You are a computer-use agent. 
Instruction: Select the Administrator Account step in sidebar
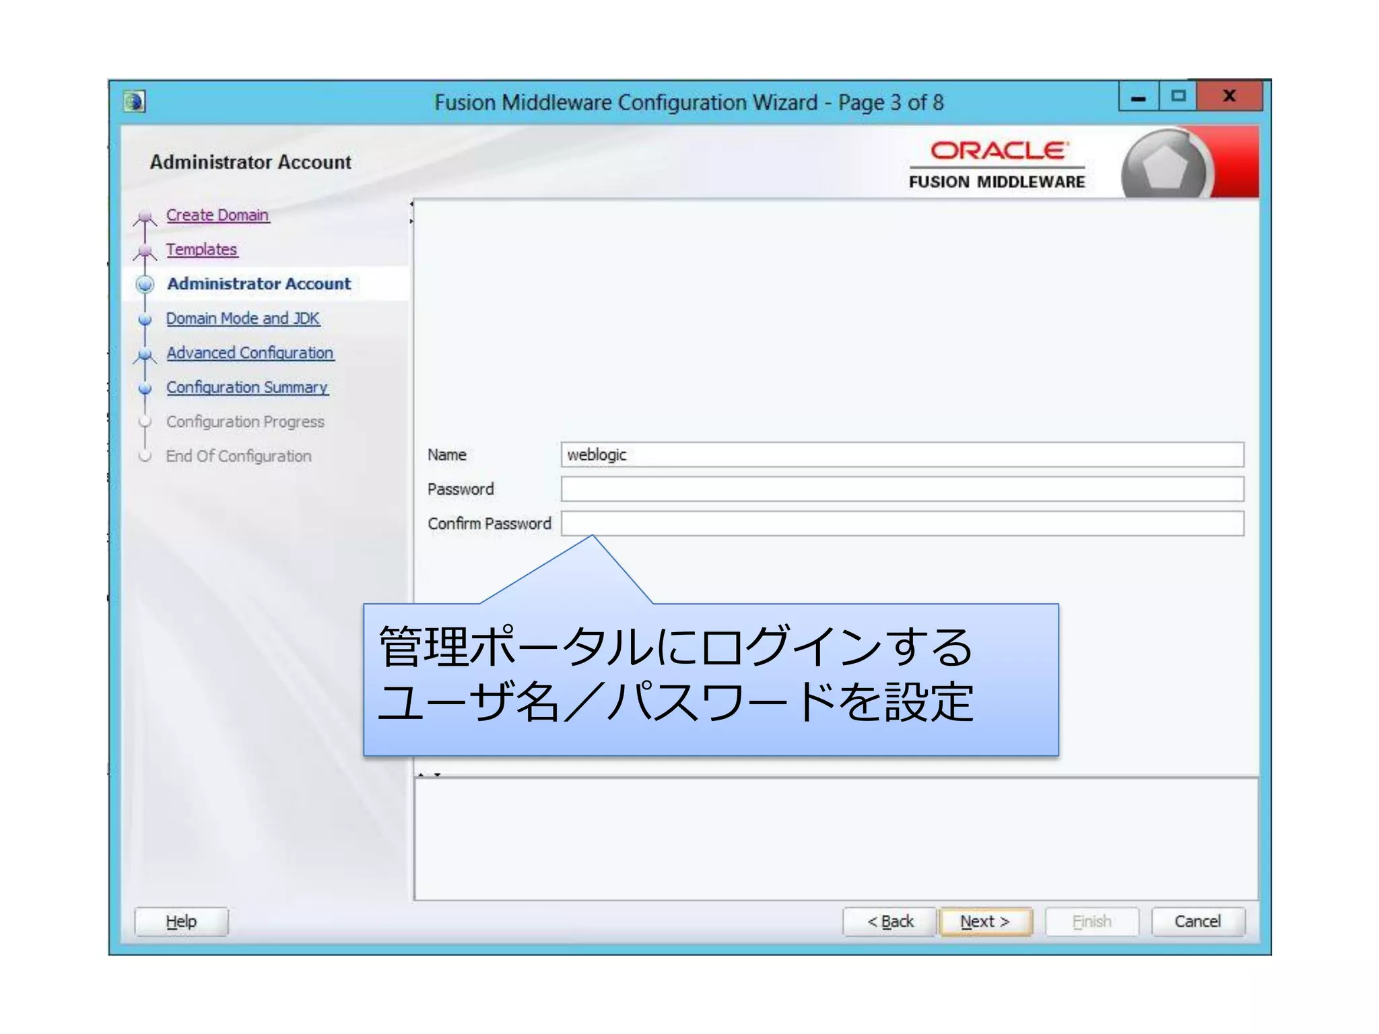(259, 283)
